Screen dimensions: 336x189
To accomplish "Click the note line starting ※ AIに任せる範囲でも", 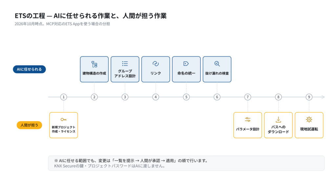I will (131, 161).
